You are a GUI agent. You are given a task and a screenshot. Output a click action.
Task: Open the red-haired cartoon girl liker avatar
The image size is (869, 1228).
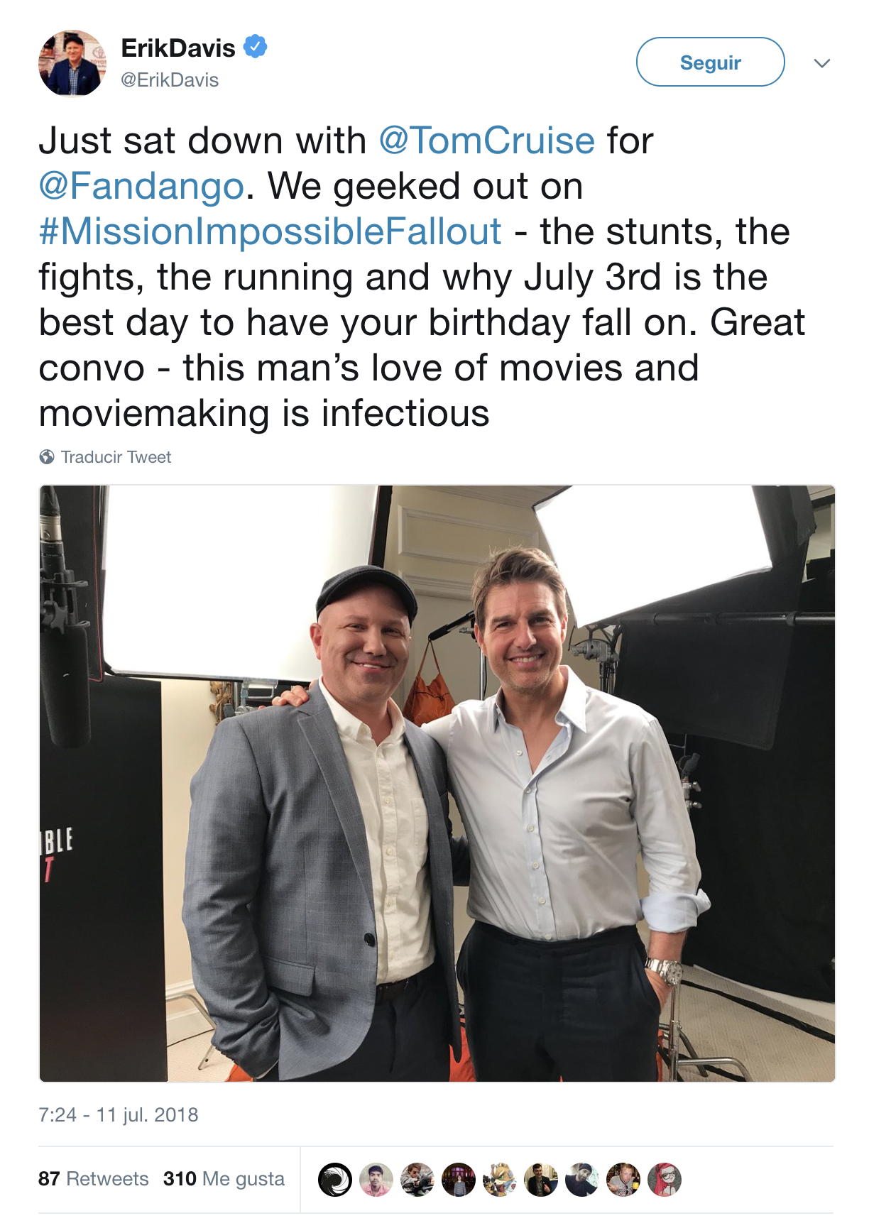point(665,1180)
